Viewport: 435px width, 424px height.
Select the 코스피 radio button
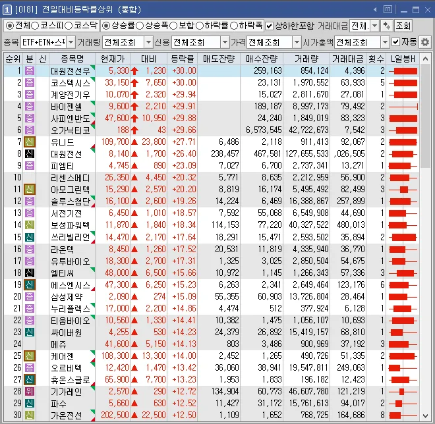click(35, 26)
